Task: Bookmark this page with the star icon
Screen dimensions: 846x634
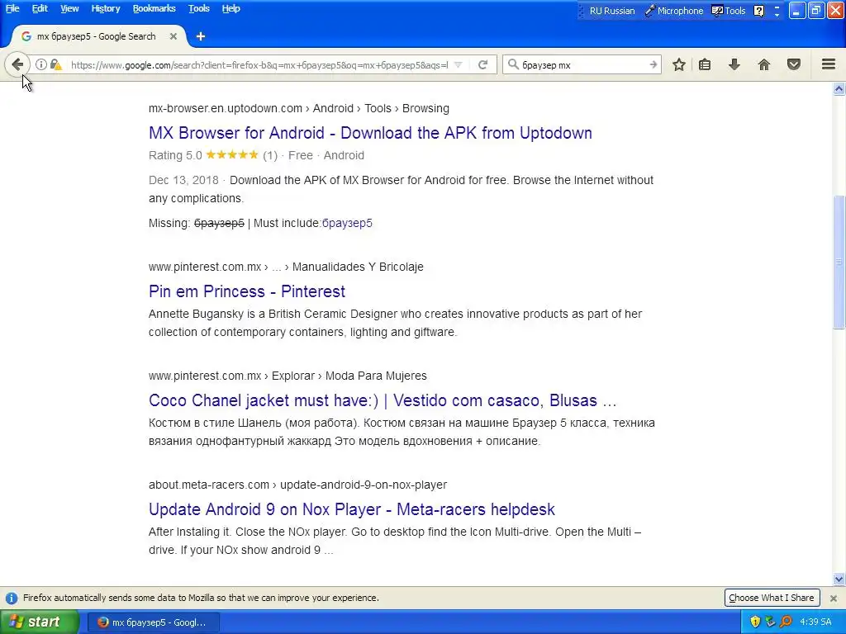Action: coord(679,64)
